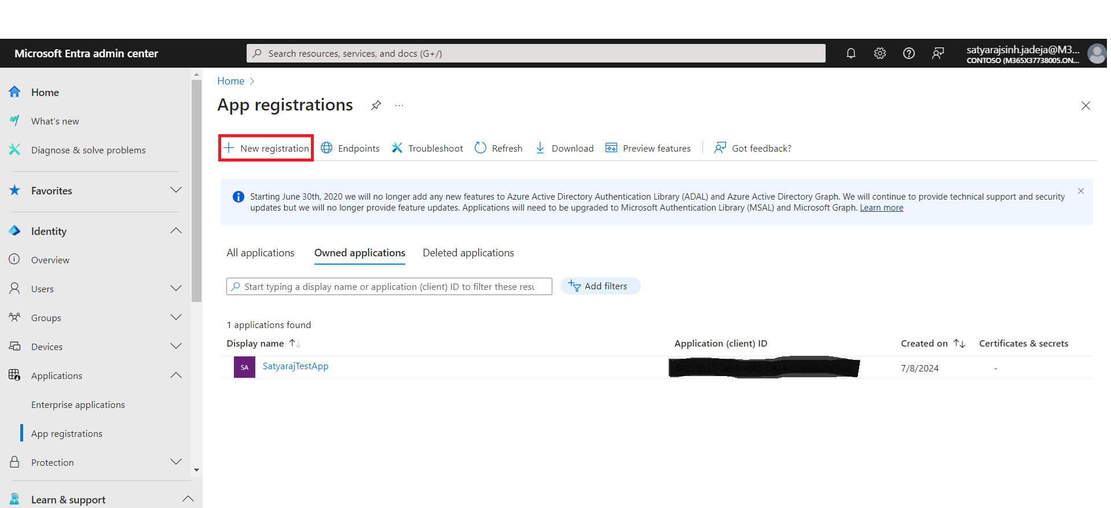Click the SatyarajTestApp SA thumbnail
1111x508 pixels.
(x=244, y=367)
